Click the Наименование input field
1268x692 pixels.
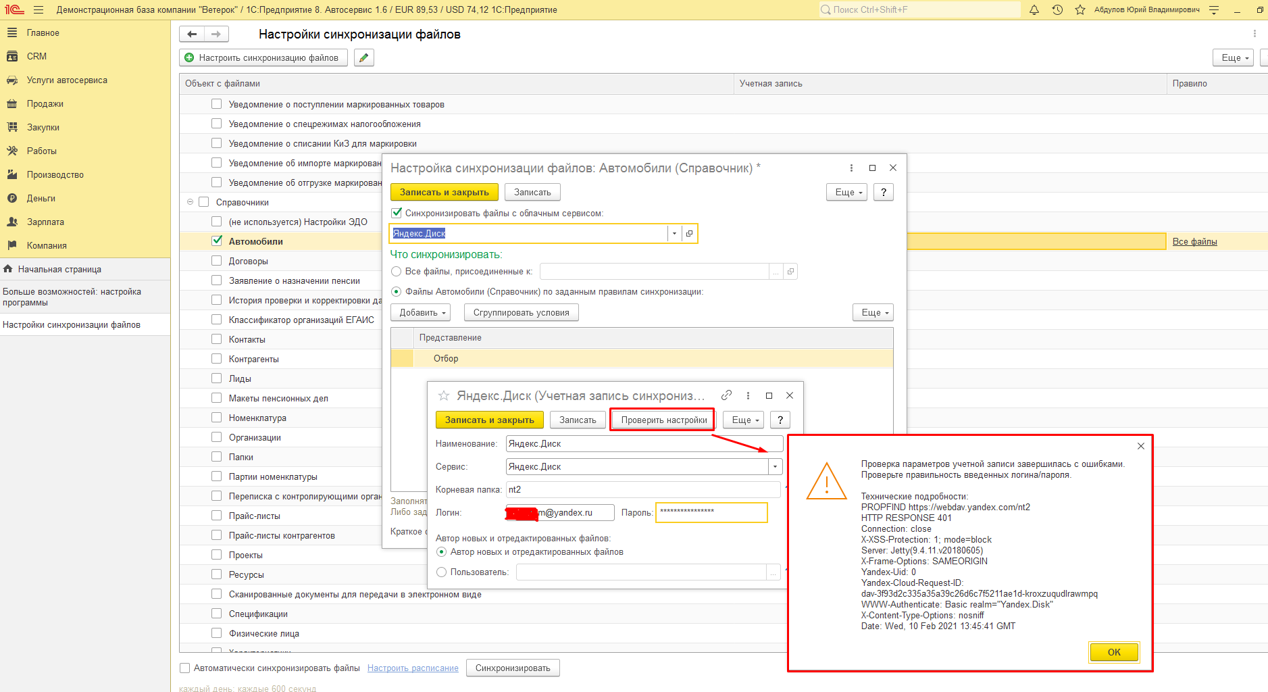[644, 443]
